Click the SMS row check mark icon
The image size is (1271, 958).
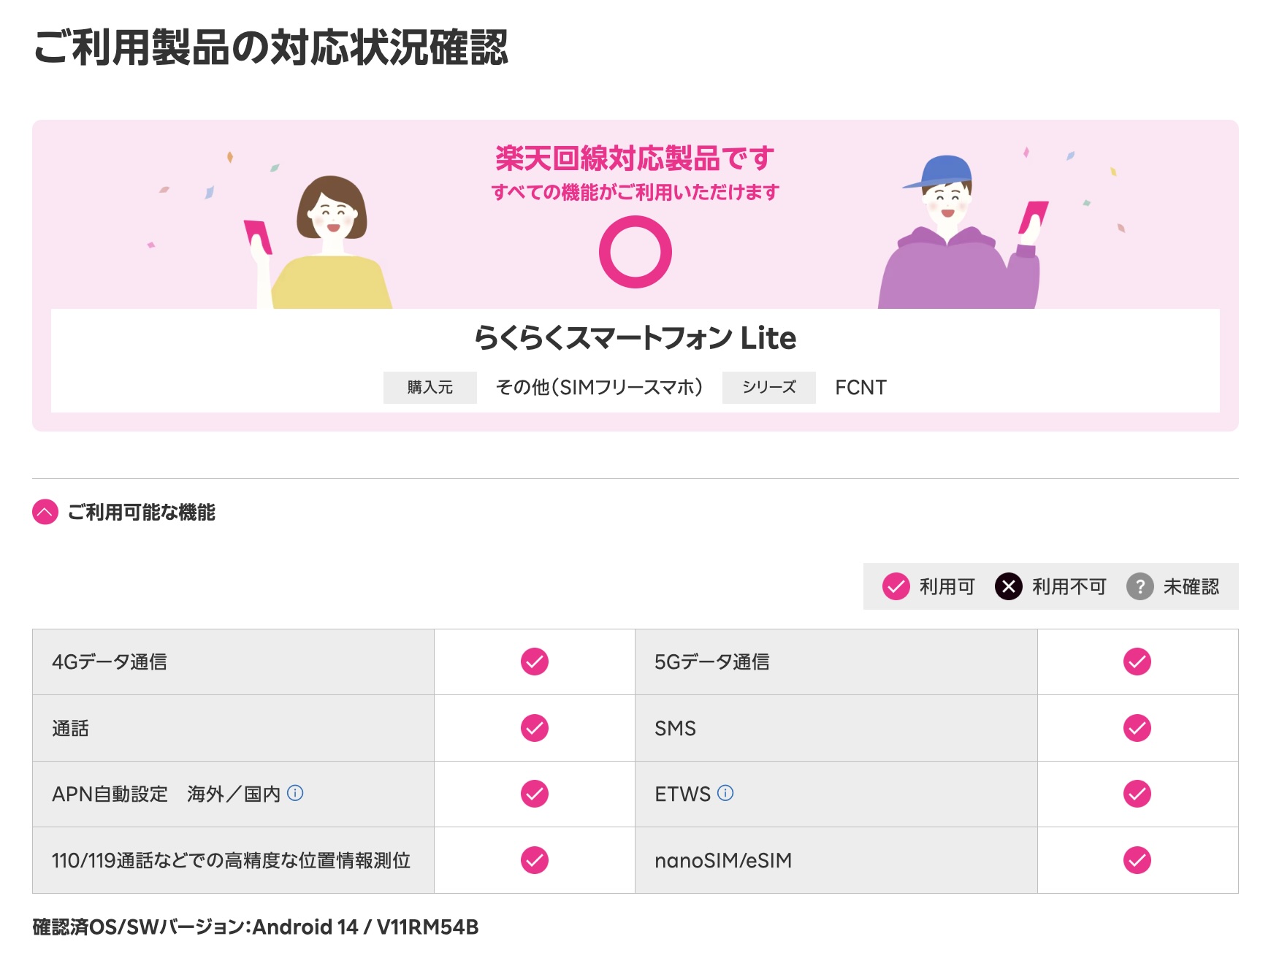(x=1137, y=728)
